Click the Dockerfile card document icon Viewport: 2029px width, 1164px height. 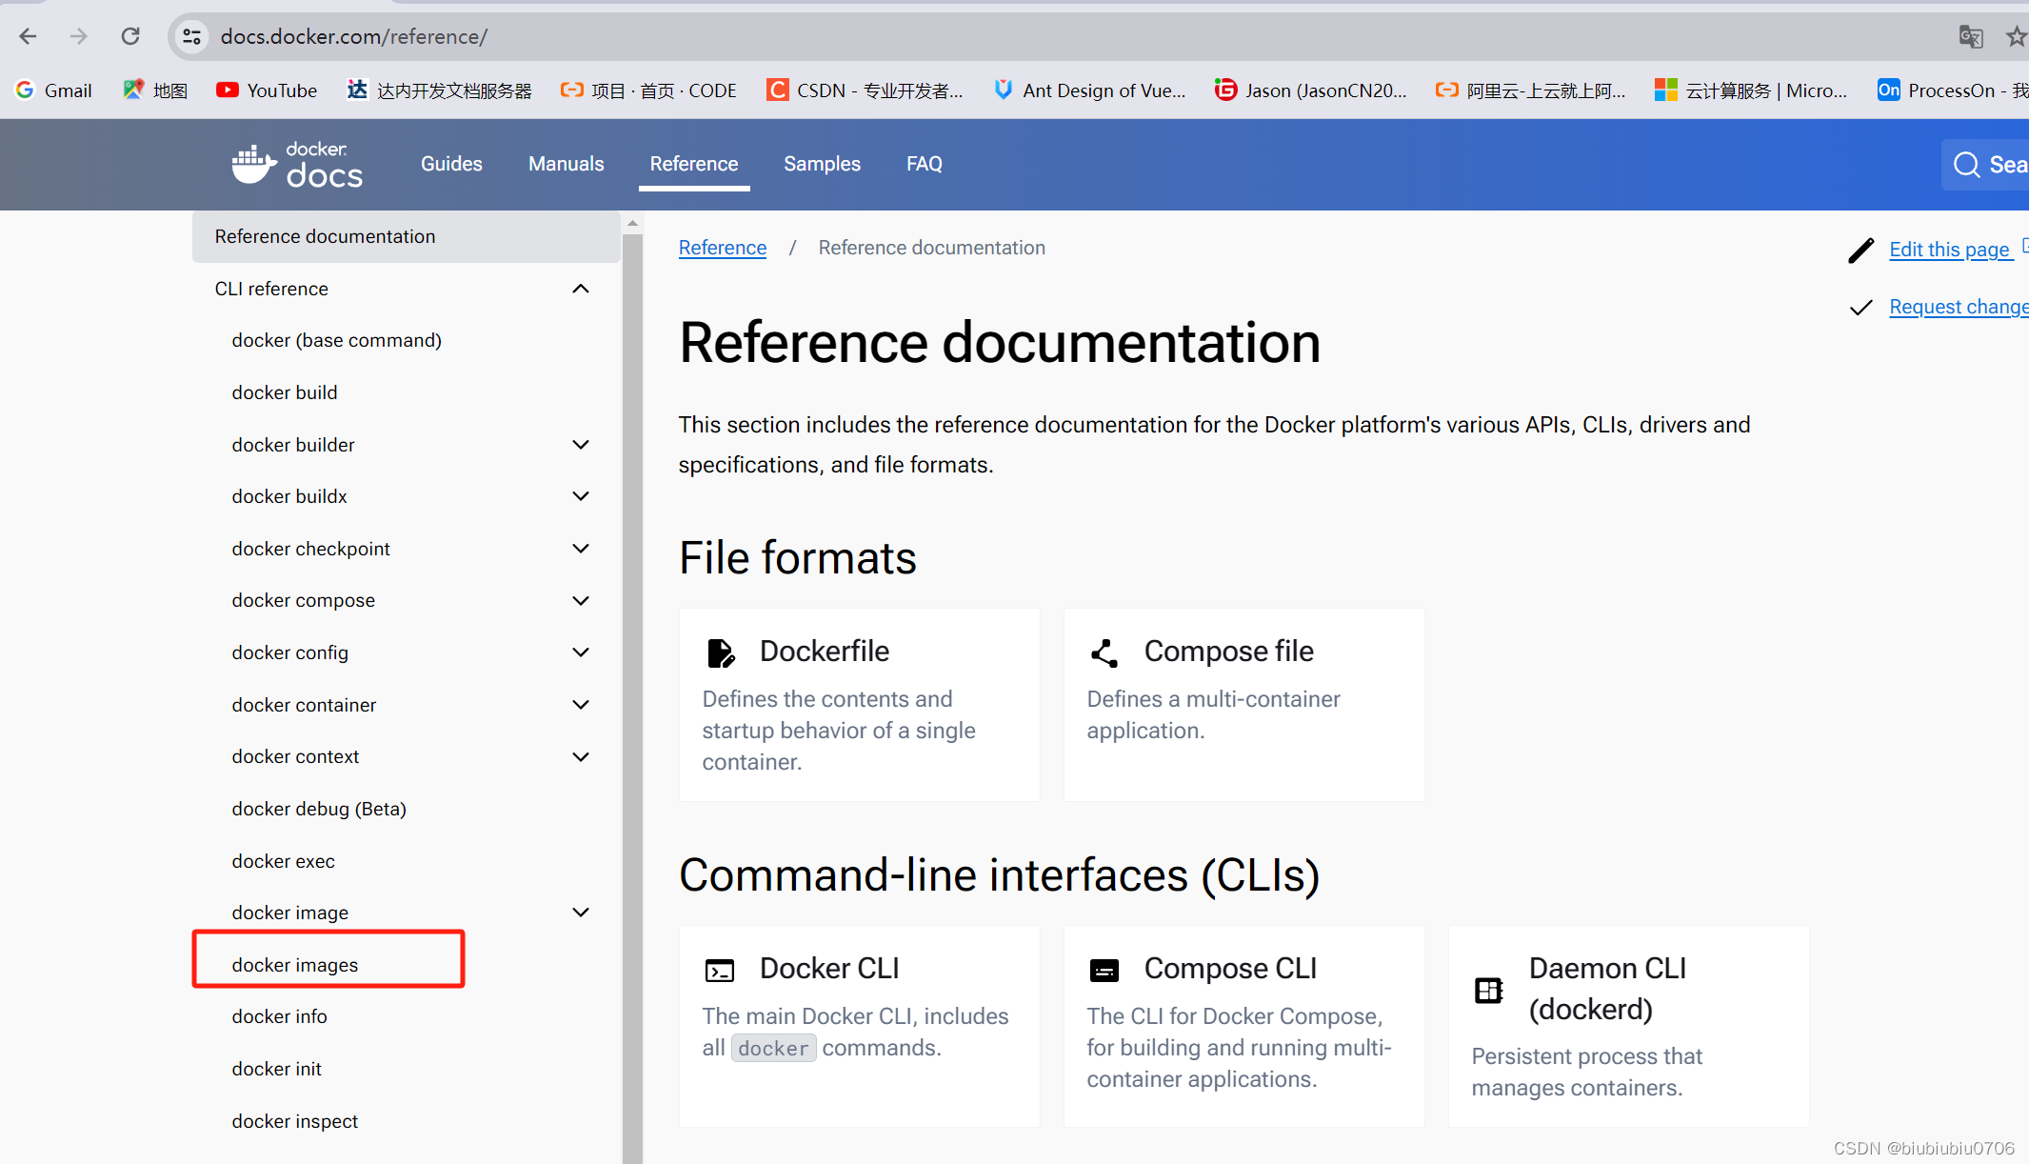[721, 652]
